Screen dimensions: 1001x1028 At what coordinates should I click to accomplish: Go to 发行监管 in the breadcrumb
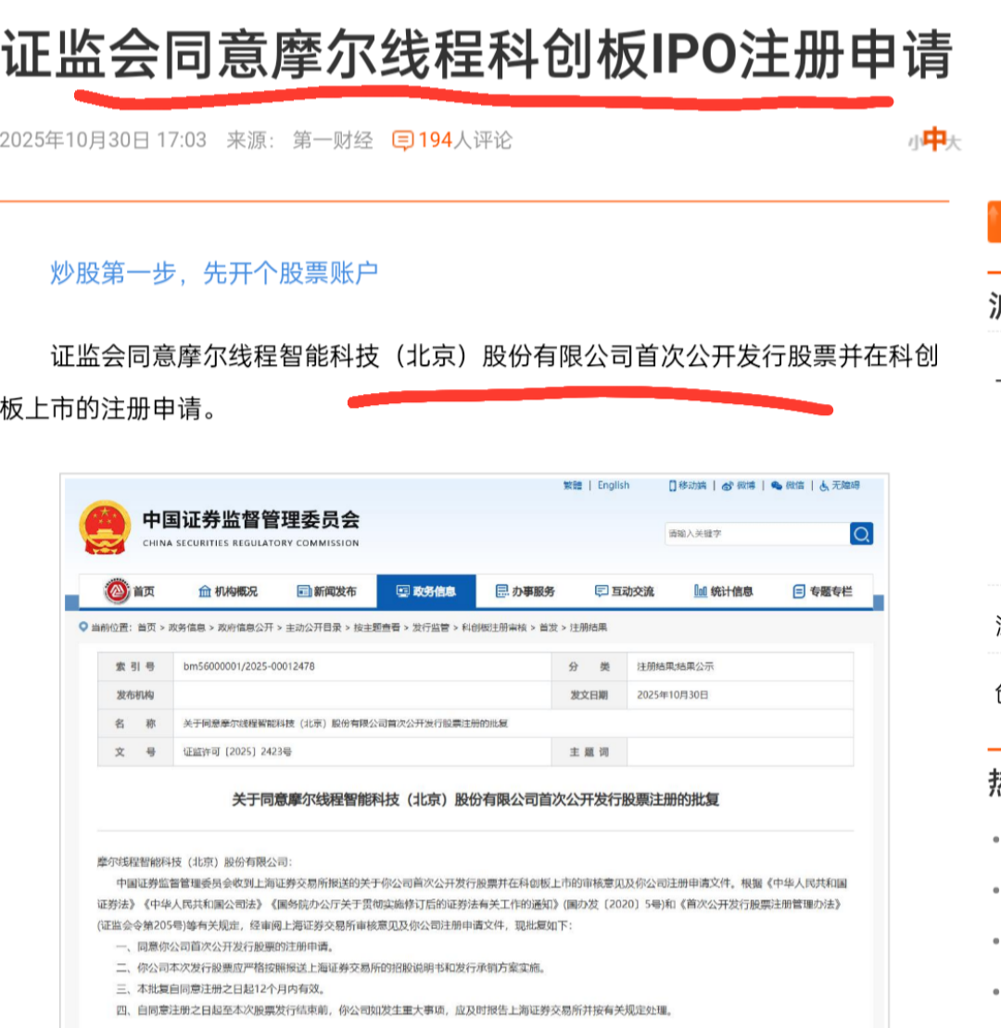coord(431,628)
